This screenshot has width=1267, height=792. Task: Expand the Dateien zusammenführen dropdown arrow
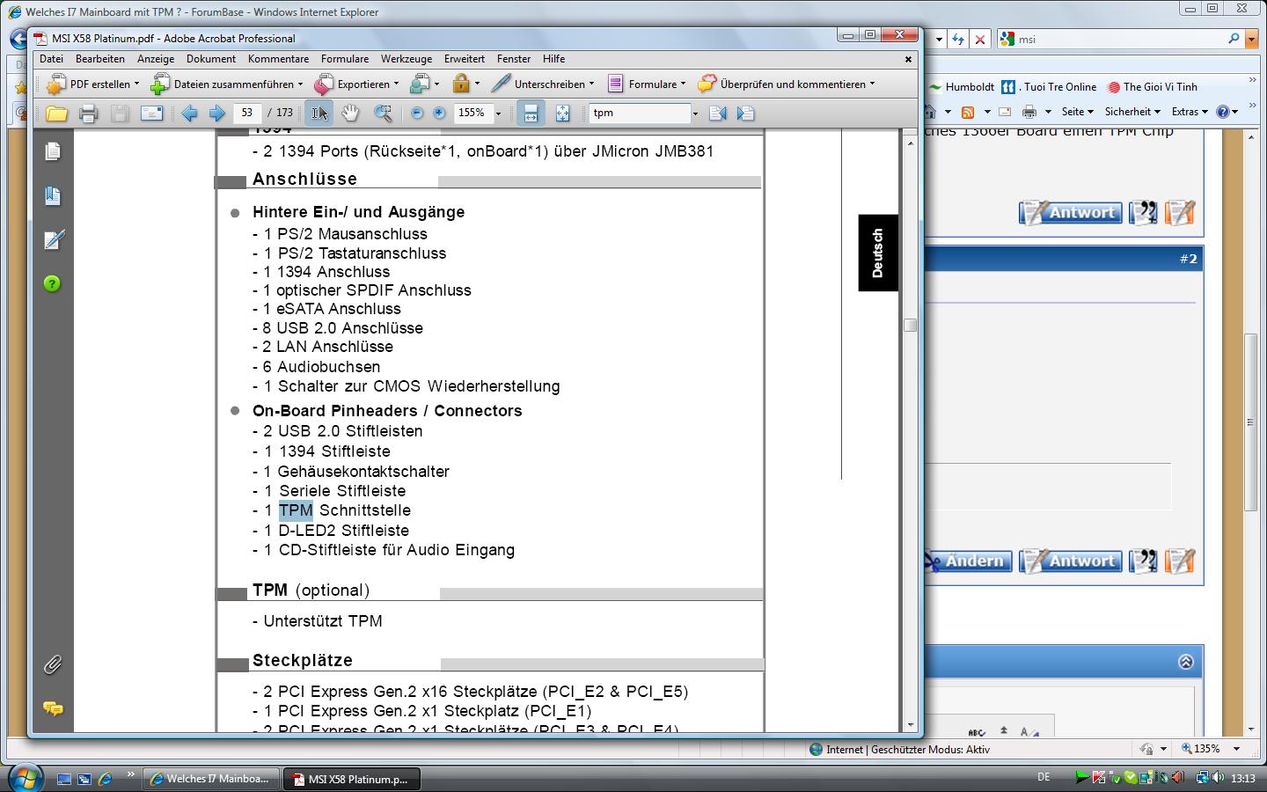click(300, 84)
